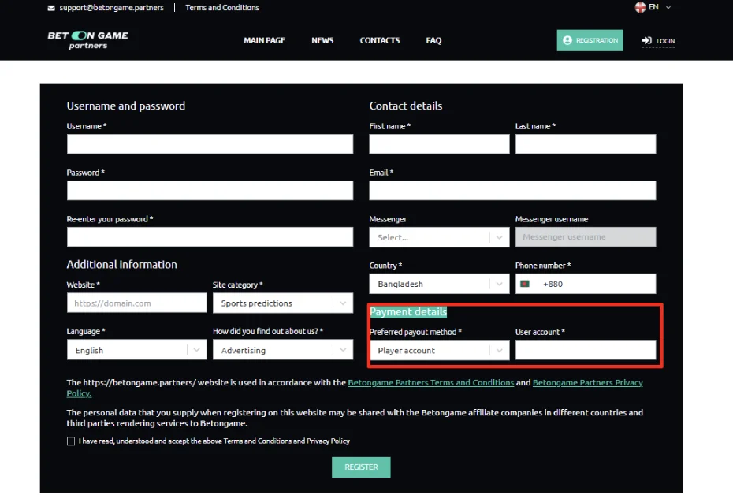Open Betongame Partners Terms and Conditions link
This screenshot has width=733, height=495.
[431, 383]
